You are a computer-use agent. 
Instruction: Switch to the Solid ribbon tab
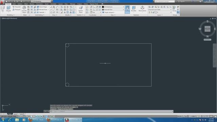(14, 4)
